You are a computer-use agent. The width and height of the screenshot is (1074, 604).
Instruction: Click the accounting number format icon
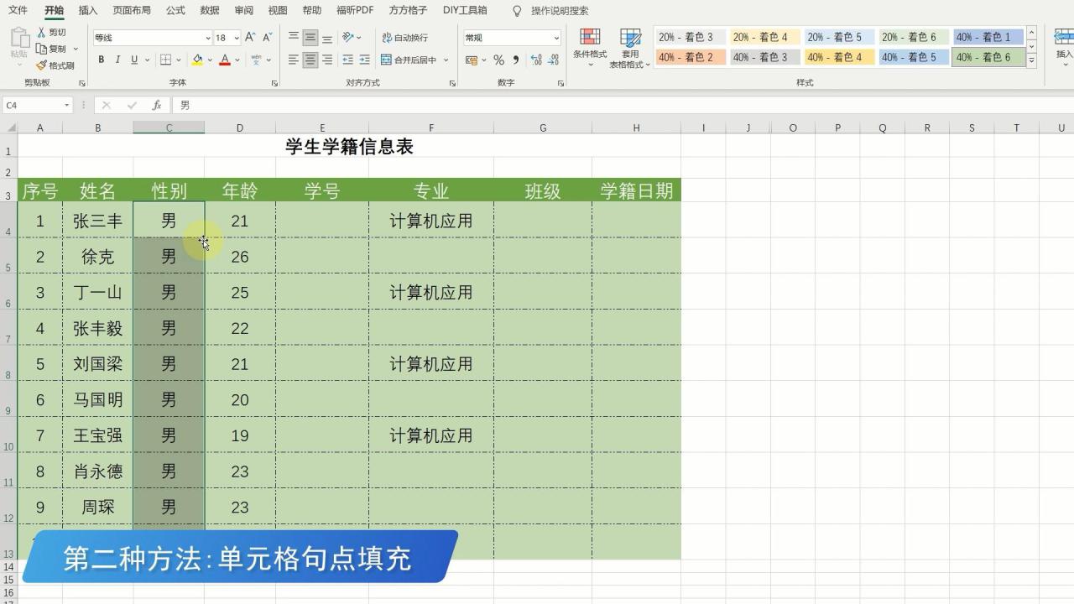click(x=472, y=60)
